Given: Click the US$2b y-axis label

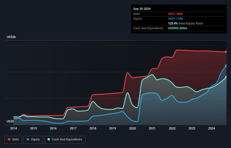Looking at the screenshot, I should [11, 37].
